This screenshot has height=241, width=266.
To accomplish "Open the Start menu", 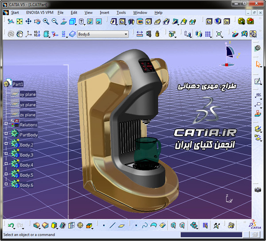I will [15, 12].
